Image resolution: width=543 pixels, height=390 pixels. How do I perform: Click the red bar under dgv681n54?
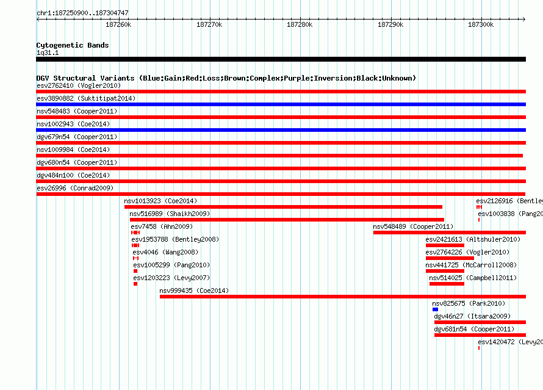480,335
